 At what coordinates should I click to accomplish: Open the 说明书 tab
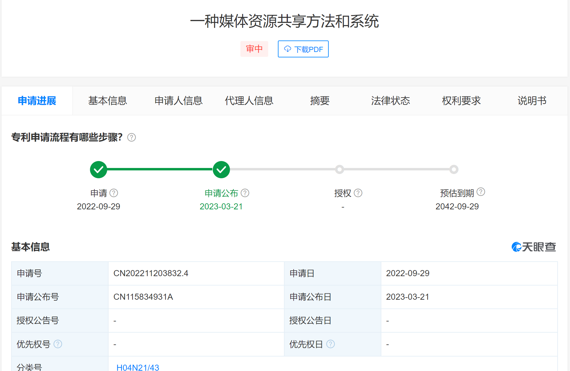[532, 101]
